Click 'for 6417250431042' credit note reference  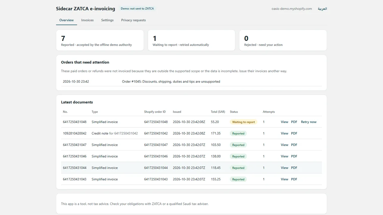[x=124, y=133]
